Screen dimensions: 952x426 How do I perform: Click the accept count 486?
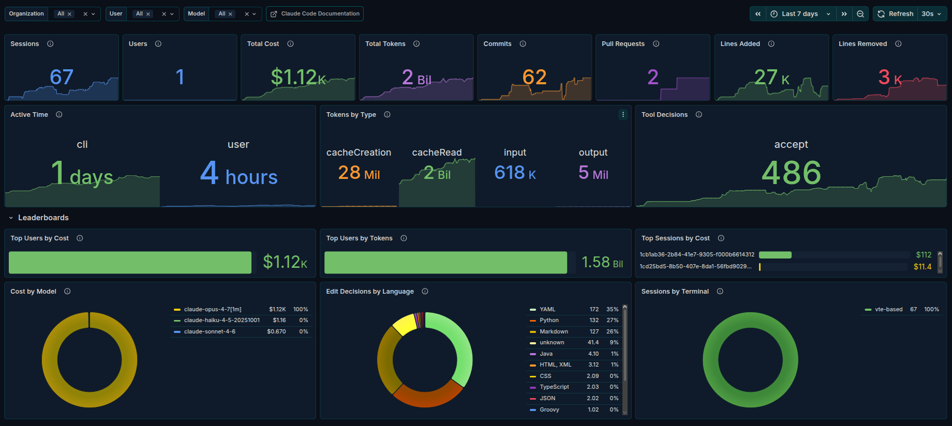(791, 173)
